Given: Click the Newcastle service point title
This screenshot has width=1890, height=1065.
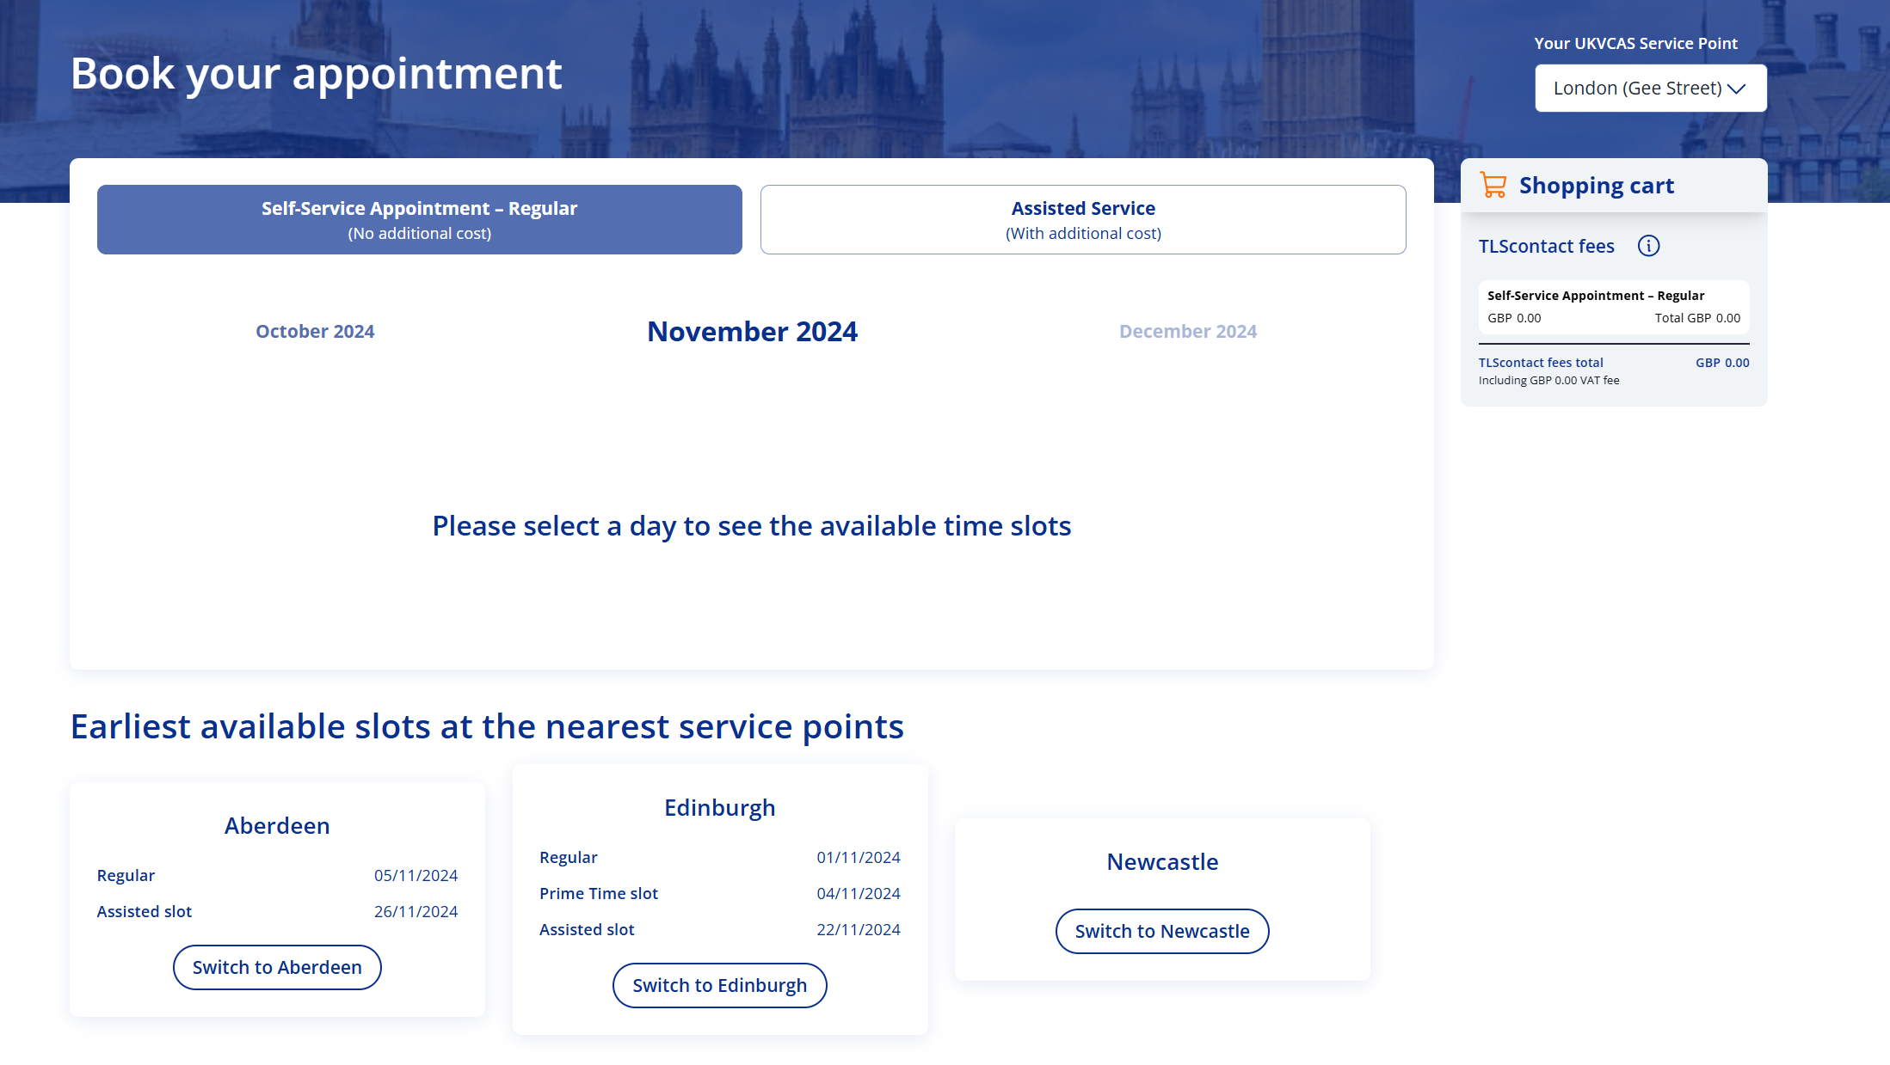Looking at the screenshot, I should pos(1161,861).
